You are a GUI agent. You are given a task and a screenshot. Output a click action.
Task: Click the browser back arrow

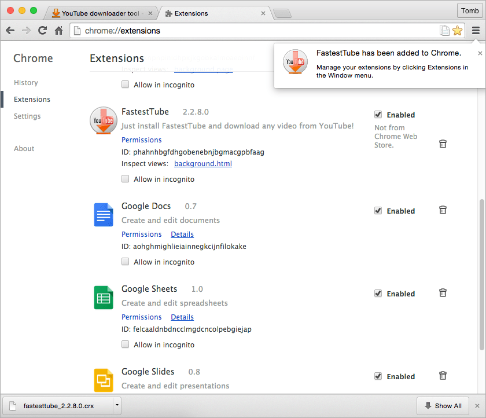tap(10, 30)
